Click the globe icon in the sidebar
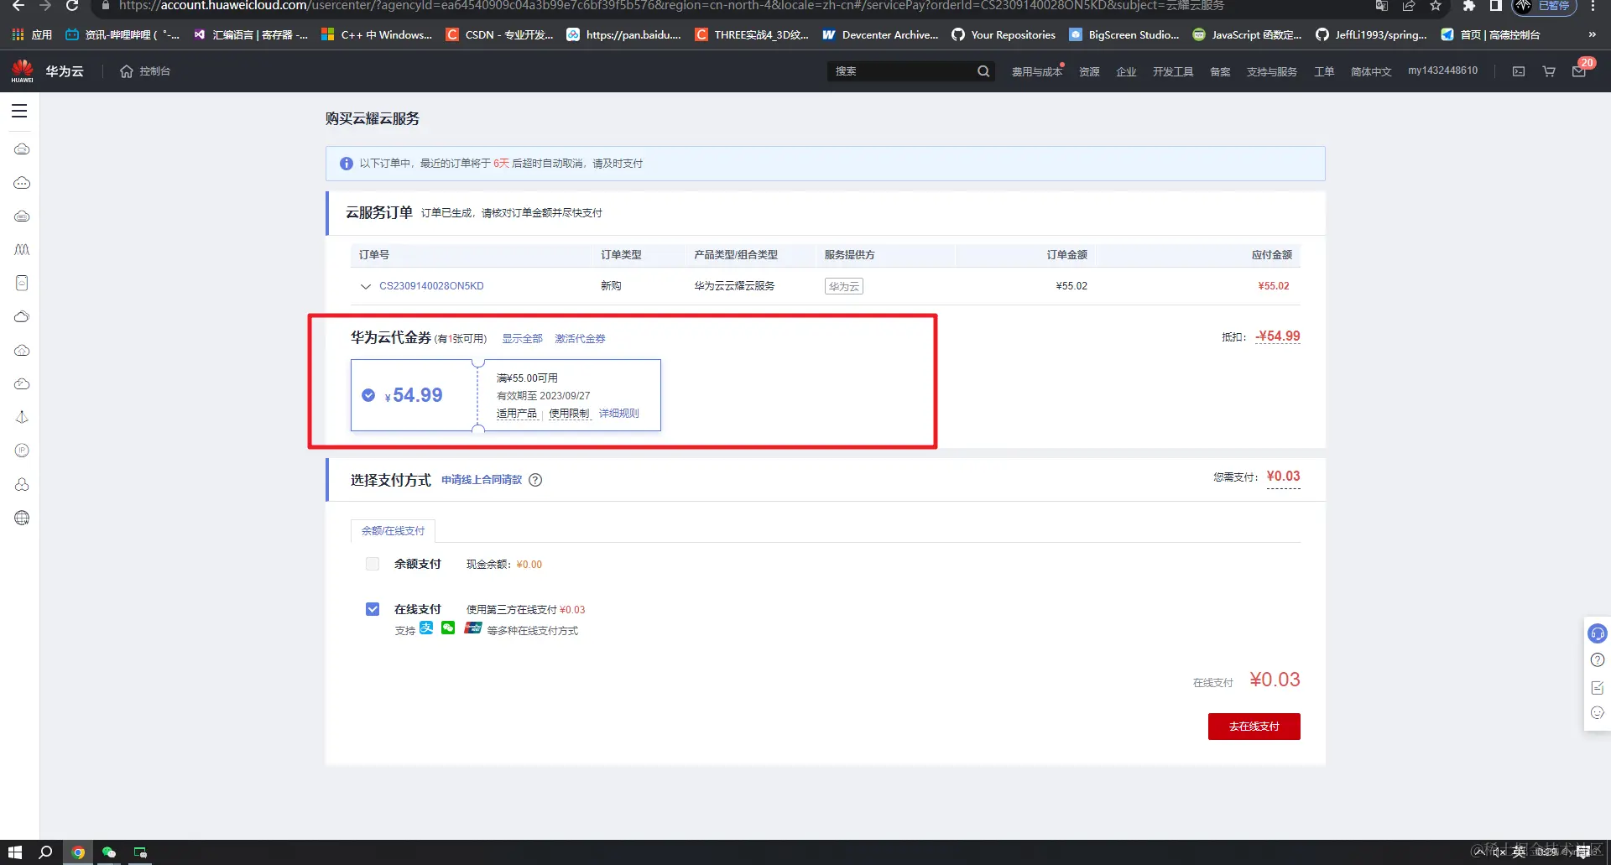This screenshot has width=1611, height=865. (22, 518)
